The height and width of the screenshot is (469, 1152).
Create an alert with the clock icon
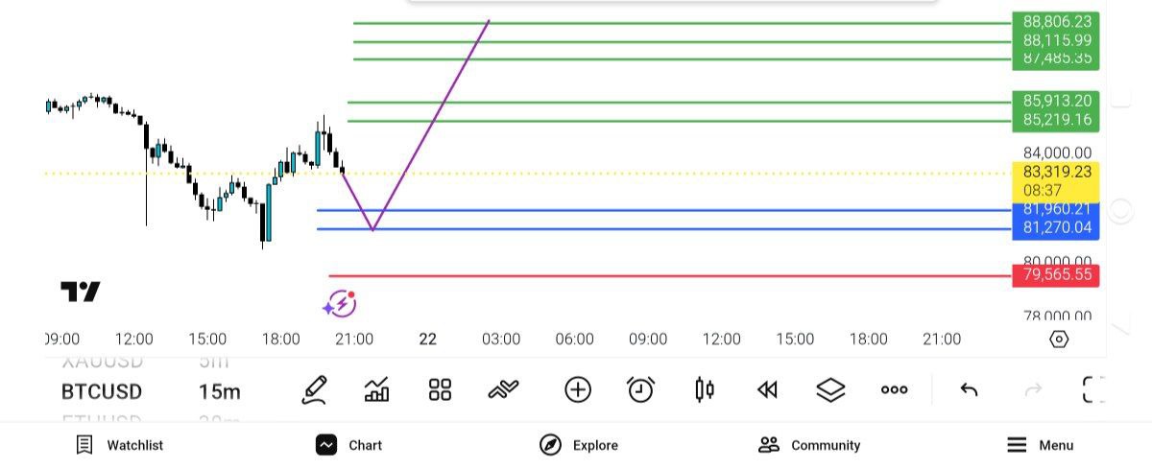tap(640, 389)
